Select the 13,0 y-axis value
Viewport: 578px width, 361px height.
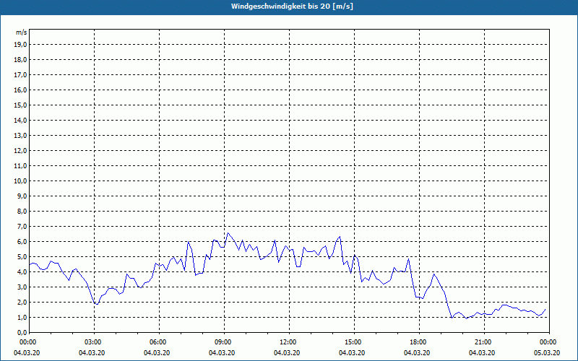coord(20,135)
